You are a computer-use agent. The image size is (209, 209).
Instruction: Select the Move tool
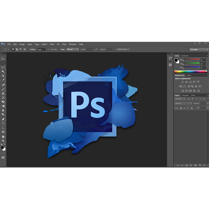[x=3, y=59]
